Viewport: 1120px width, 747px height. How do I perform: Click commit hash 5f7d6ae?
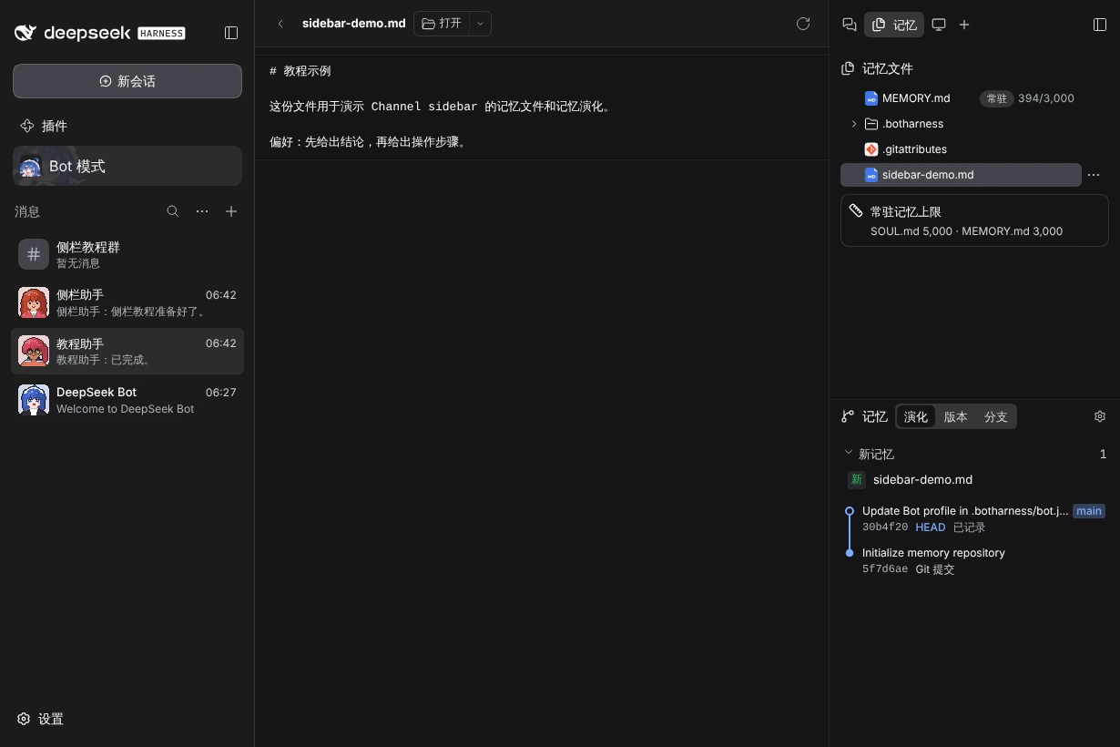coord(885,569)
